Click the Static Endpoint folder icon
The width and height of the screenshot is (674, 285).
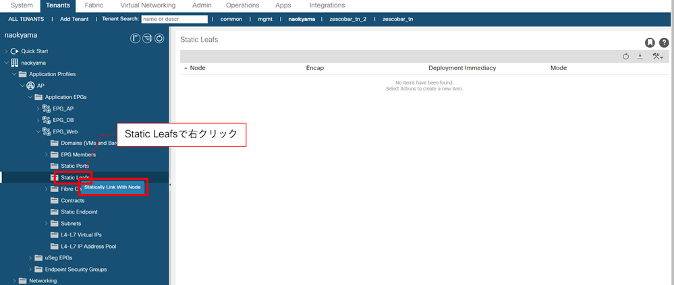pyautogui.click(x=54, y=212)
